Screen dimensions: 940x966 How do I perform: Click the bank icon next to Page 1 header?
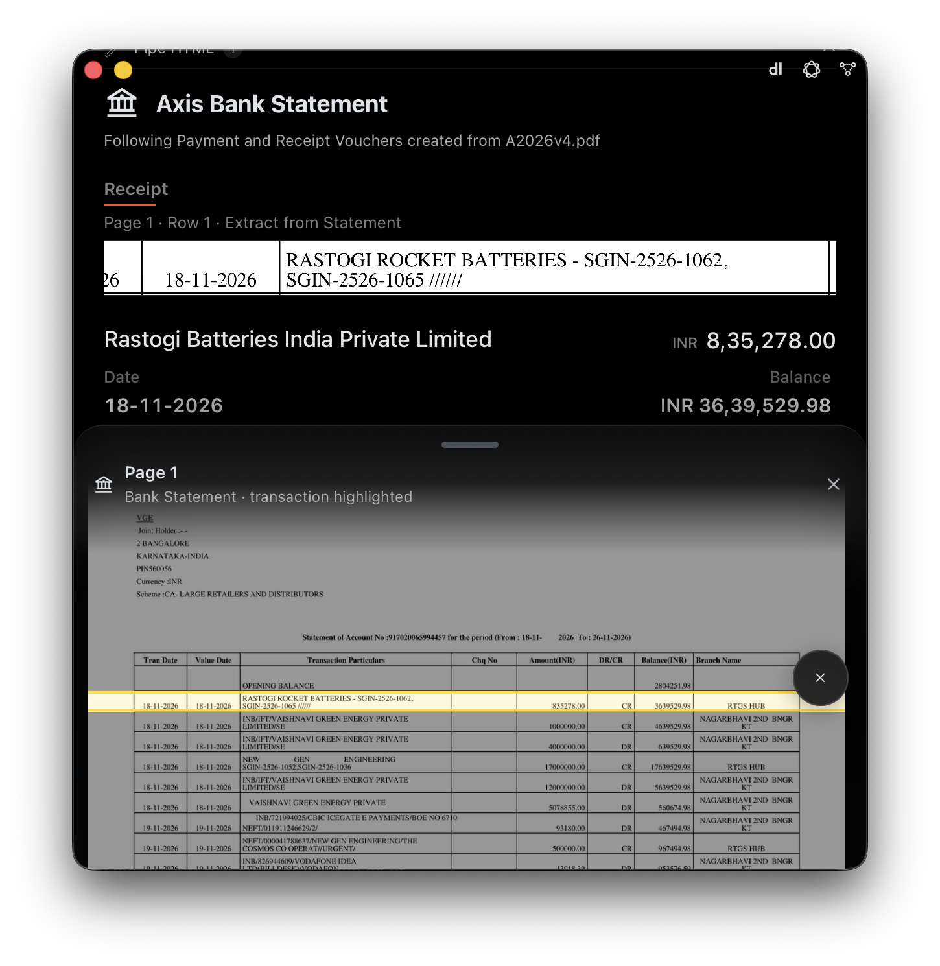pyautogui.click(x=104, y=484)
